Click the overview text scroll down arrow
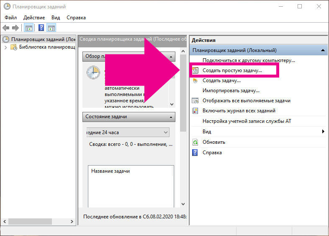 coord(172,104)
